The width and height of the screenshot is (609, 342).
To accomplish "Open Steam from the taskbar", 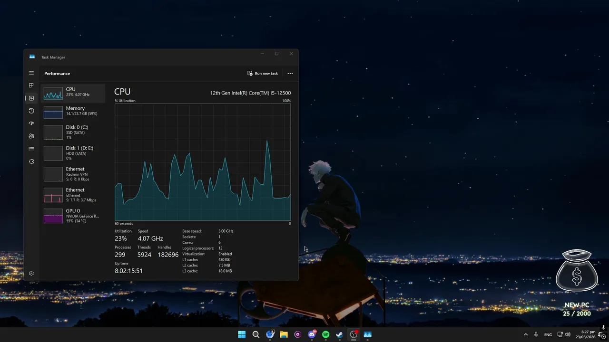I will pos(339,334).
